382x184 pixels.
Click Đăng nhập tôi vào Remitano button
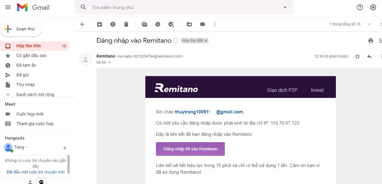190,149
